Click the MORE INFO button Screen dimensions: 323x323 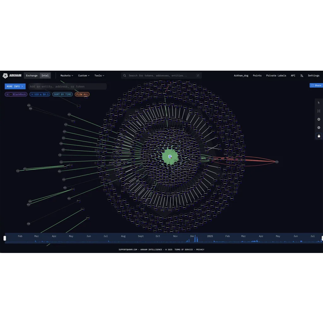click(15, 86)
